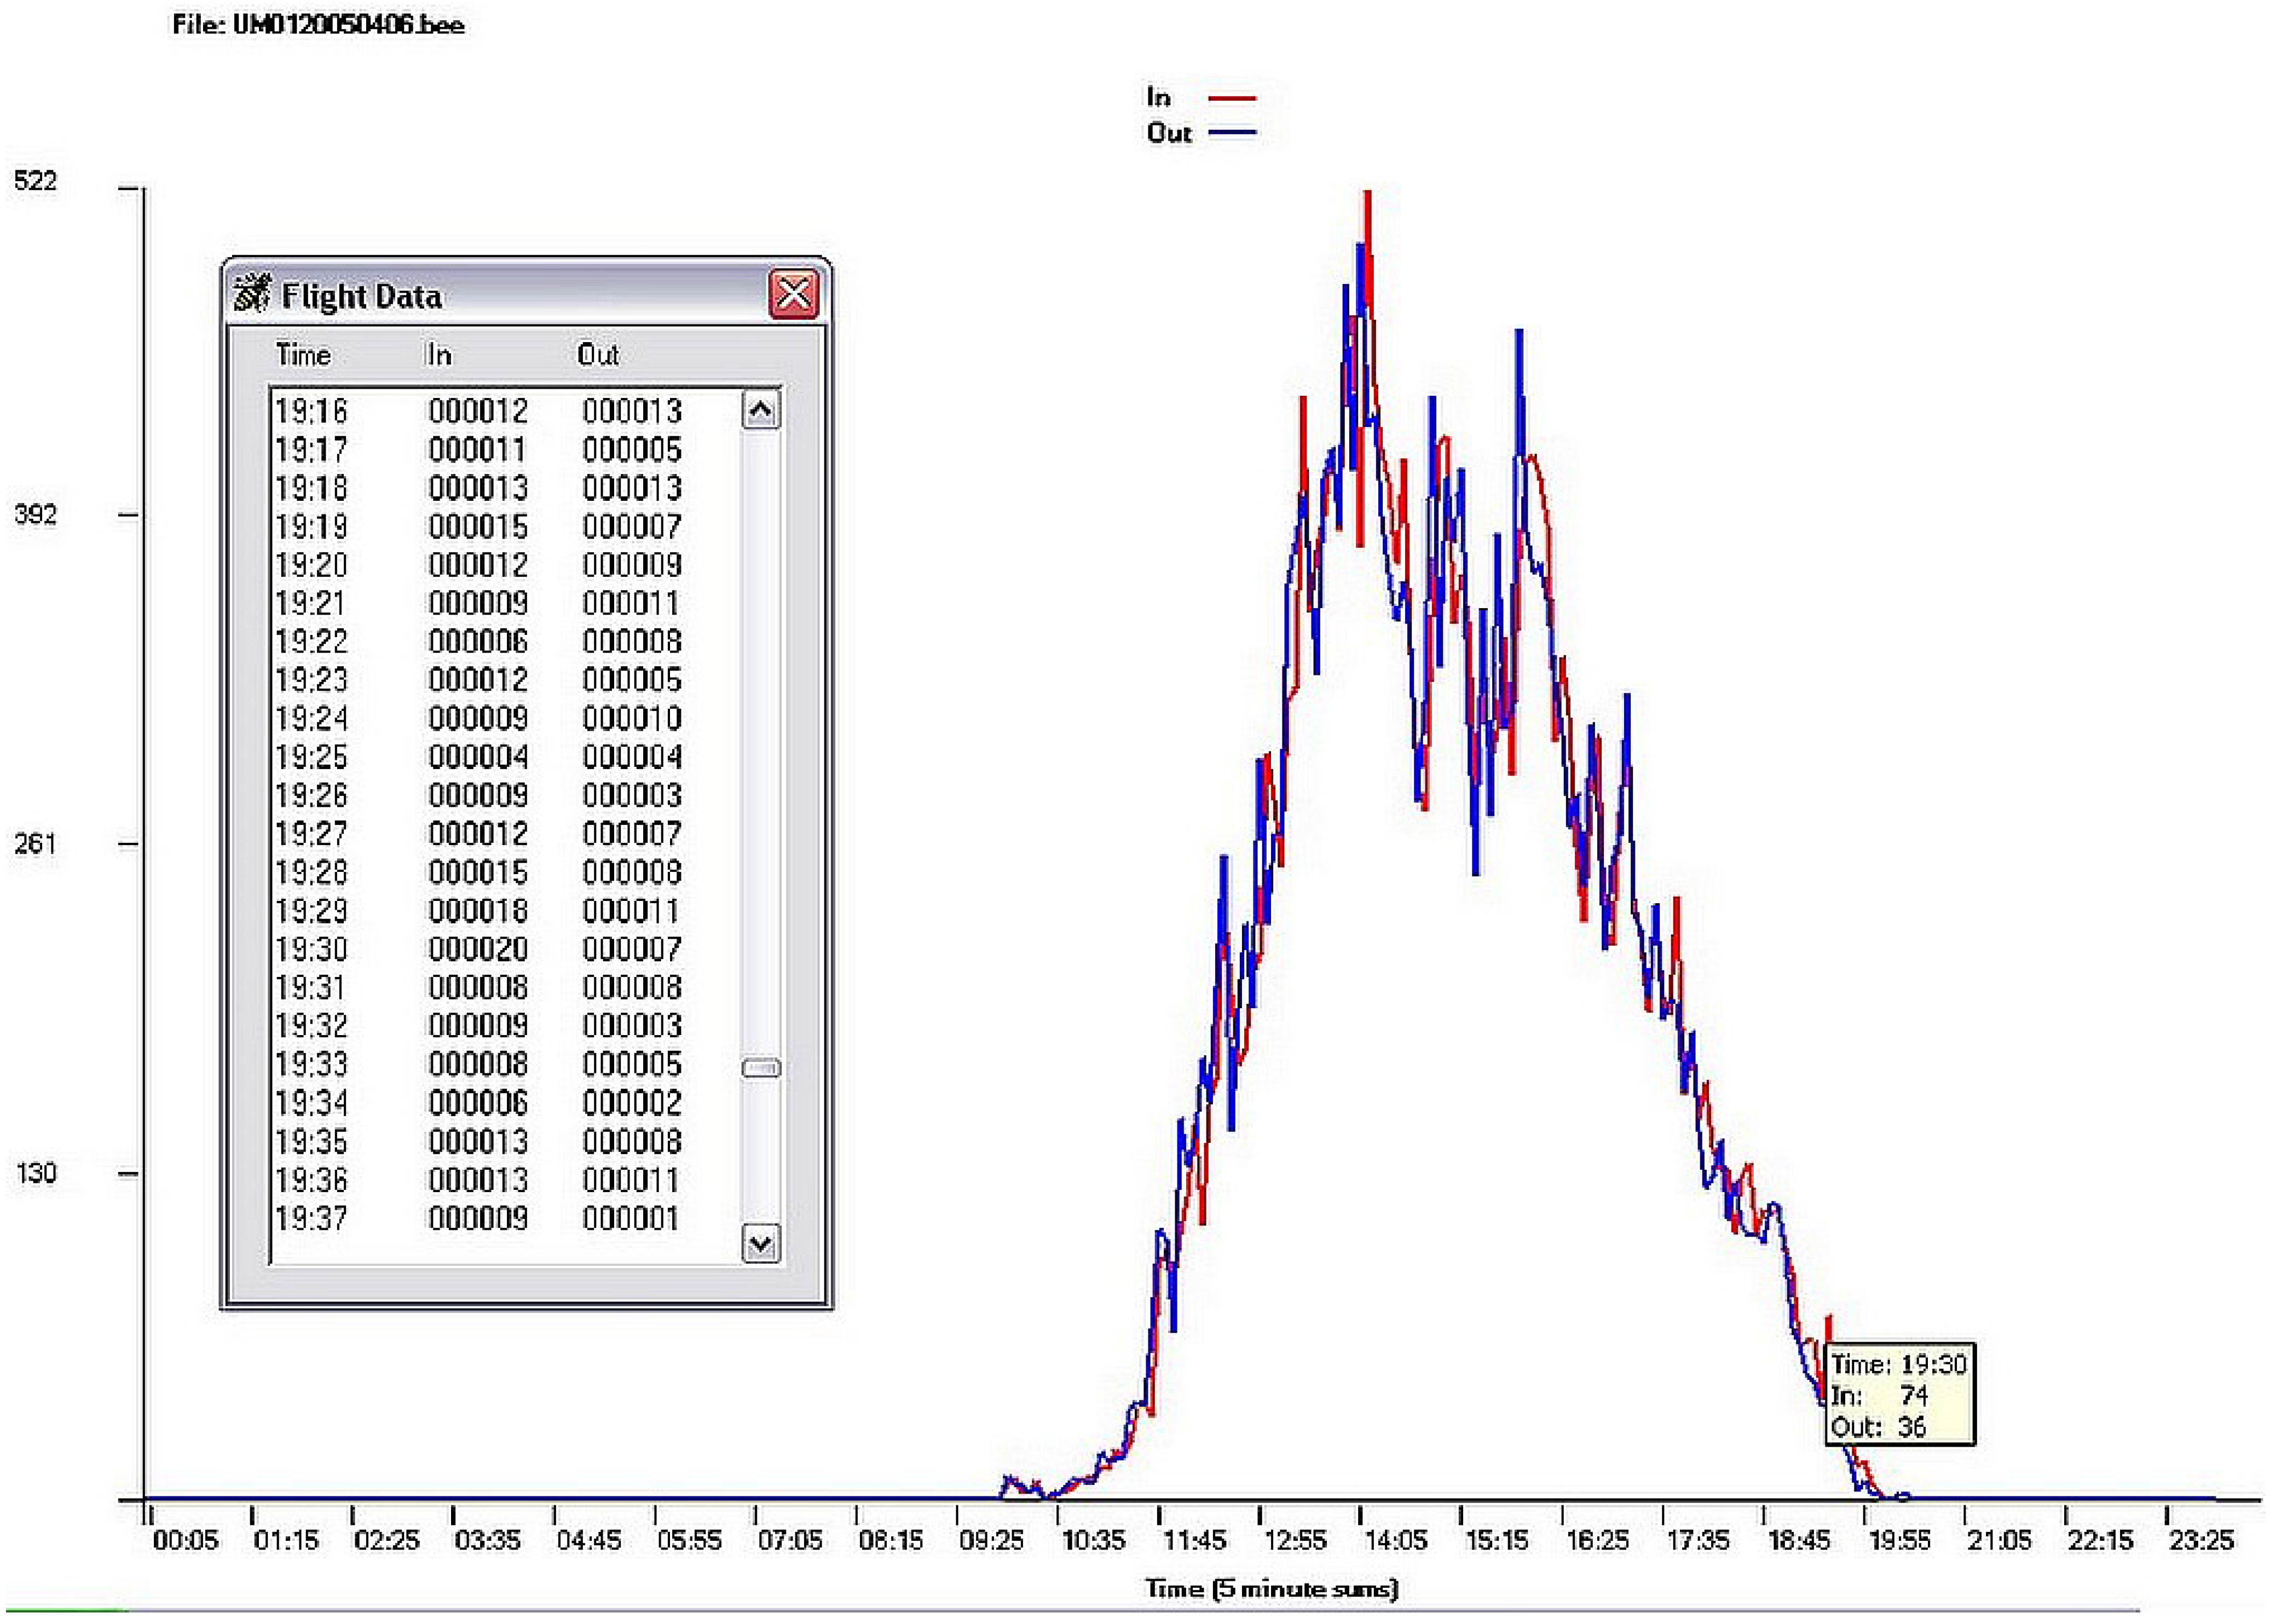Select the 19:16 row in the list
2270x1624 pixels.
pos(478,411)
